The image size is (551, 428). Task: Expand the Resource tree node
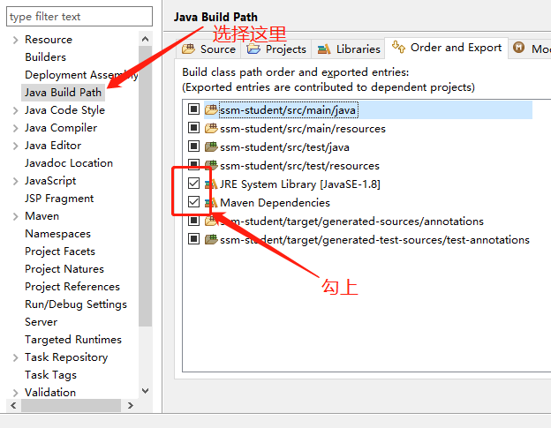pyautogui.click(x=15, y=40)
